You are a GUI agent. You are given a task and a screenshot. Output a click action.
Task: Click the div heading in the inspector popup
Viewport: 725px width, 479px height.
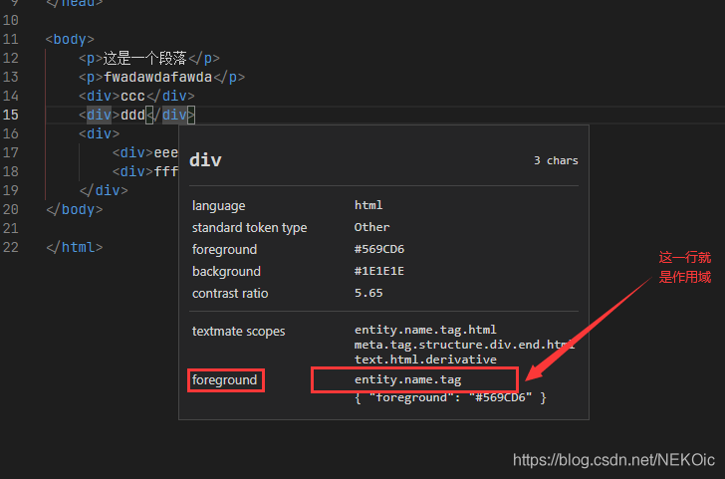pyautogui.click(x=205, y=160)
